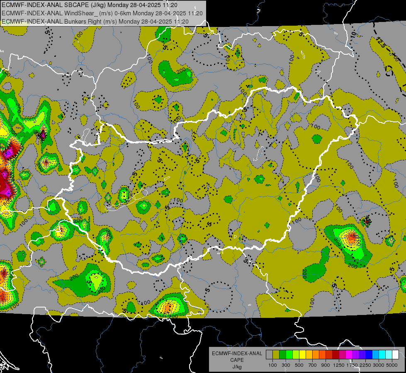Pick the pure yellow legend swatch
Image resolution: width=406 pixels, height=373 pixels.
(x=303, y=354)
